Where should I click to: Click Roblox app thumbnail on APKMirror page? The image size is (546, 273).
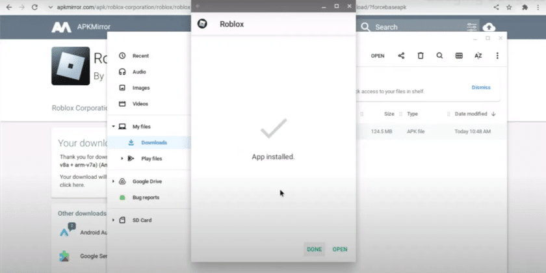[71, 66]
